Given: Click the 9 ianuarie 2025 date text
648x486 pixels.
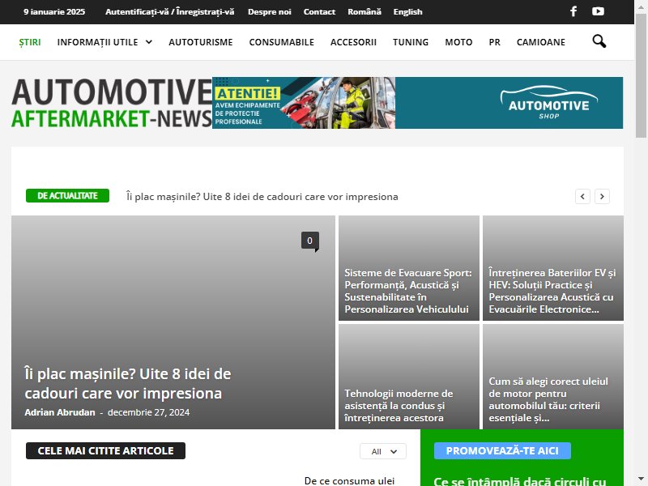Looking at the screenshot, I should (54, 11).
